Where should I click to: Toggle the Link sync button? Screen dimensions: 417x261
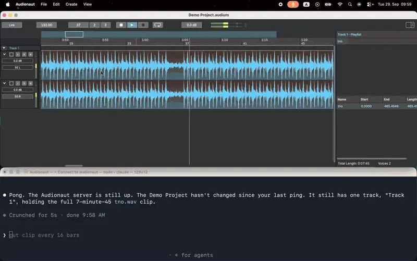tap(11, 25)
